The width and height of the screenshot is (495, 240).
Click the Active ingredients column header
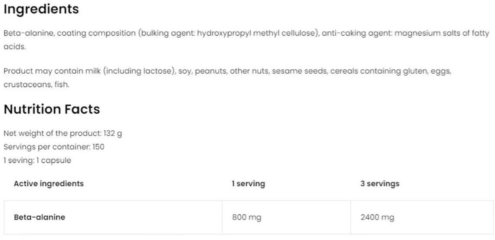pyautogui.click(x=49, y=184)
